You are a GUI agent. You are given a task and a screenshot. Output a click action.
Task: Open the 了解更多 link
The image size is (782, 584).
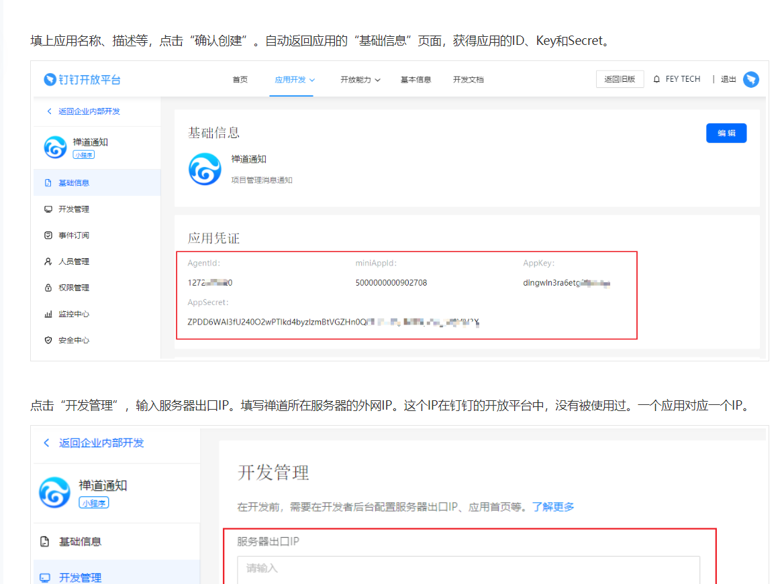[553, 507]
